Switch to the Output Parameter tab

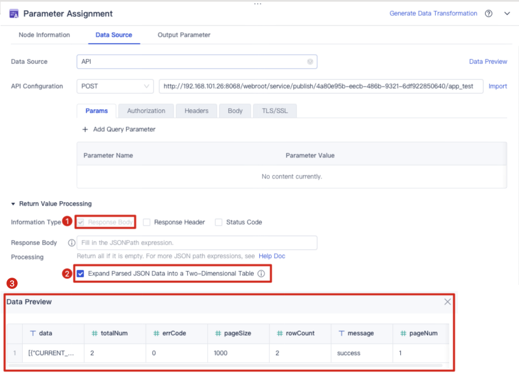184,35
